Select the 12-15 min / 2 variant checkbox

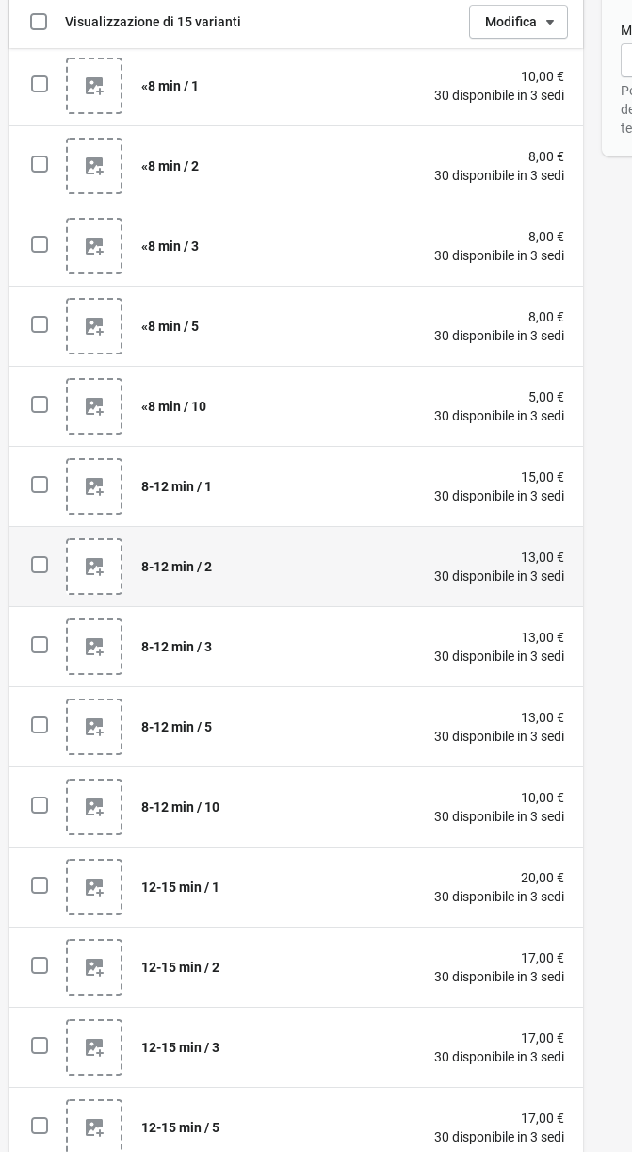click(x=40, y=965)
